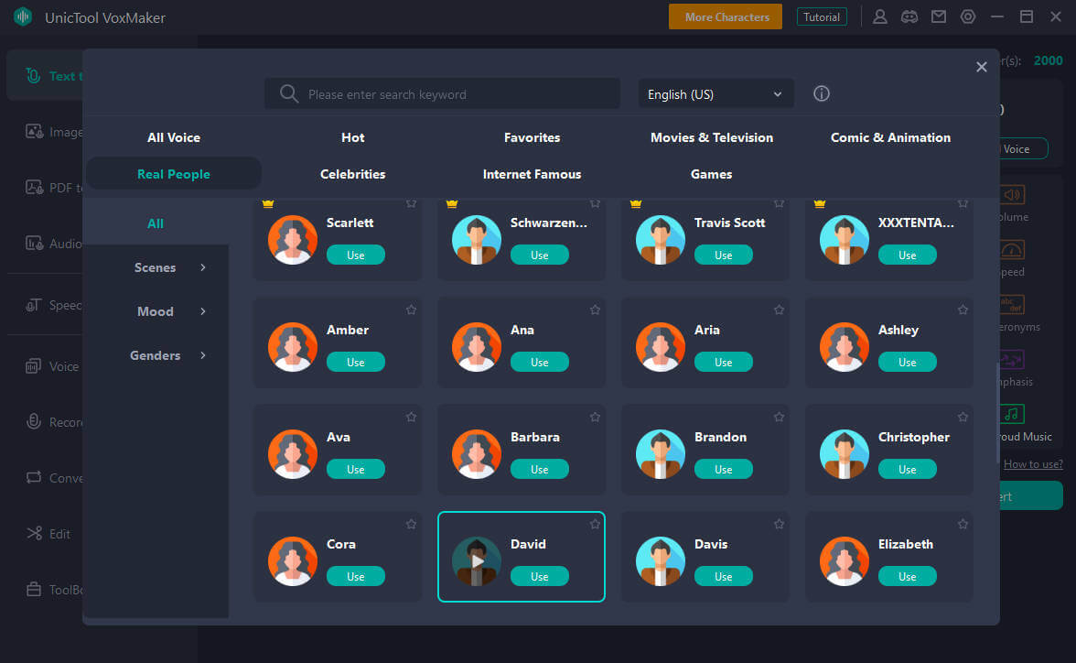Click the Audio sidebar icon
1076x663 pixels.
point(35,243)
